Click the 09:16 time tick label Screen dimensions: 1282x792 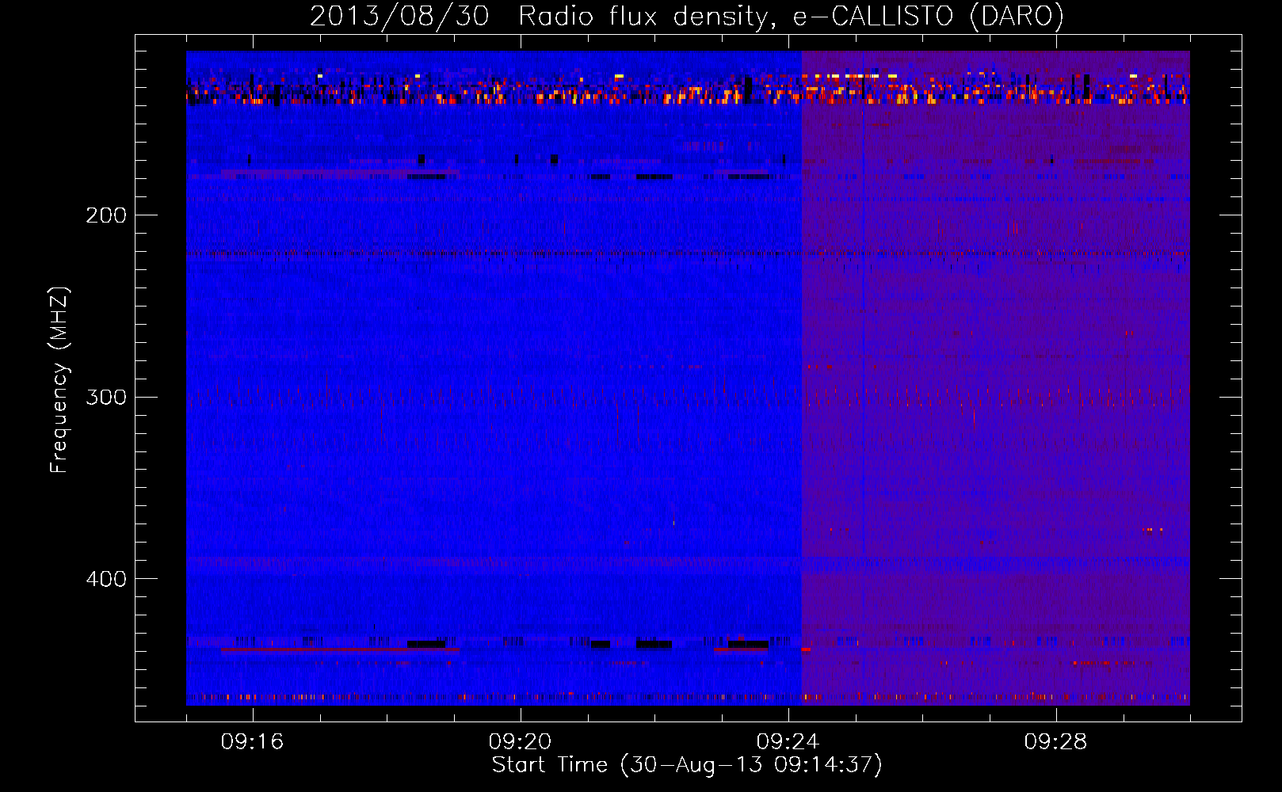[x=252, y=742]
